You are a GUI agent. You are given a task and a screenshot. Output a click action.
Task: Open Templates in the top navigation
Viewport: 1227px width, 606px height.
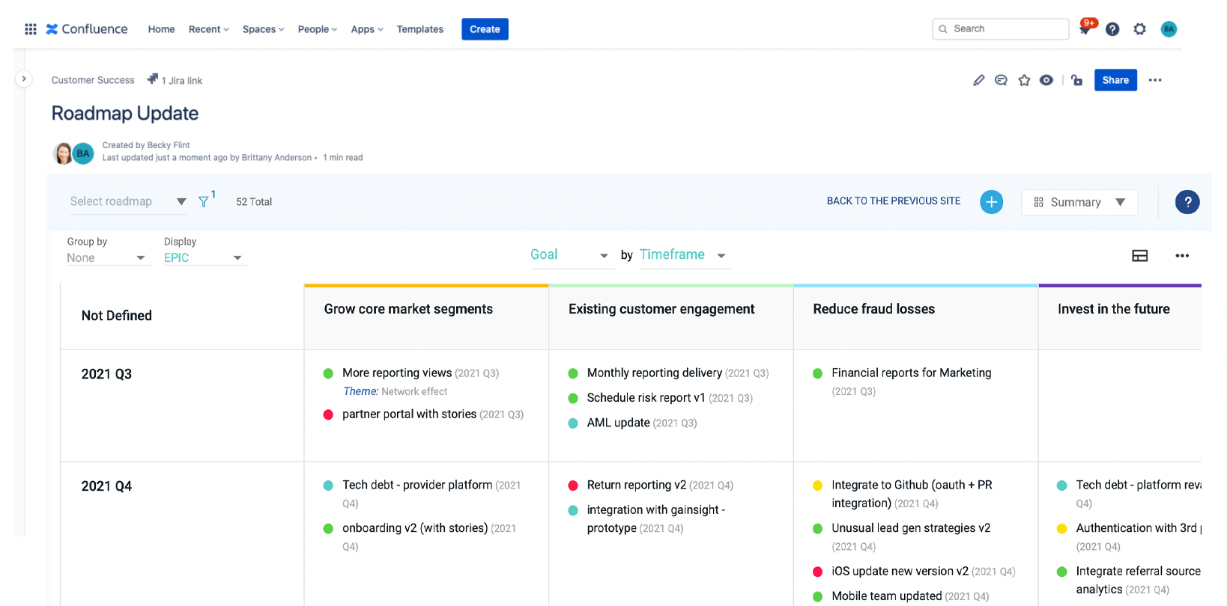point(419,29)
